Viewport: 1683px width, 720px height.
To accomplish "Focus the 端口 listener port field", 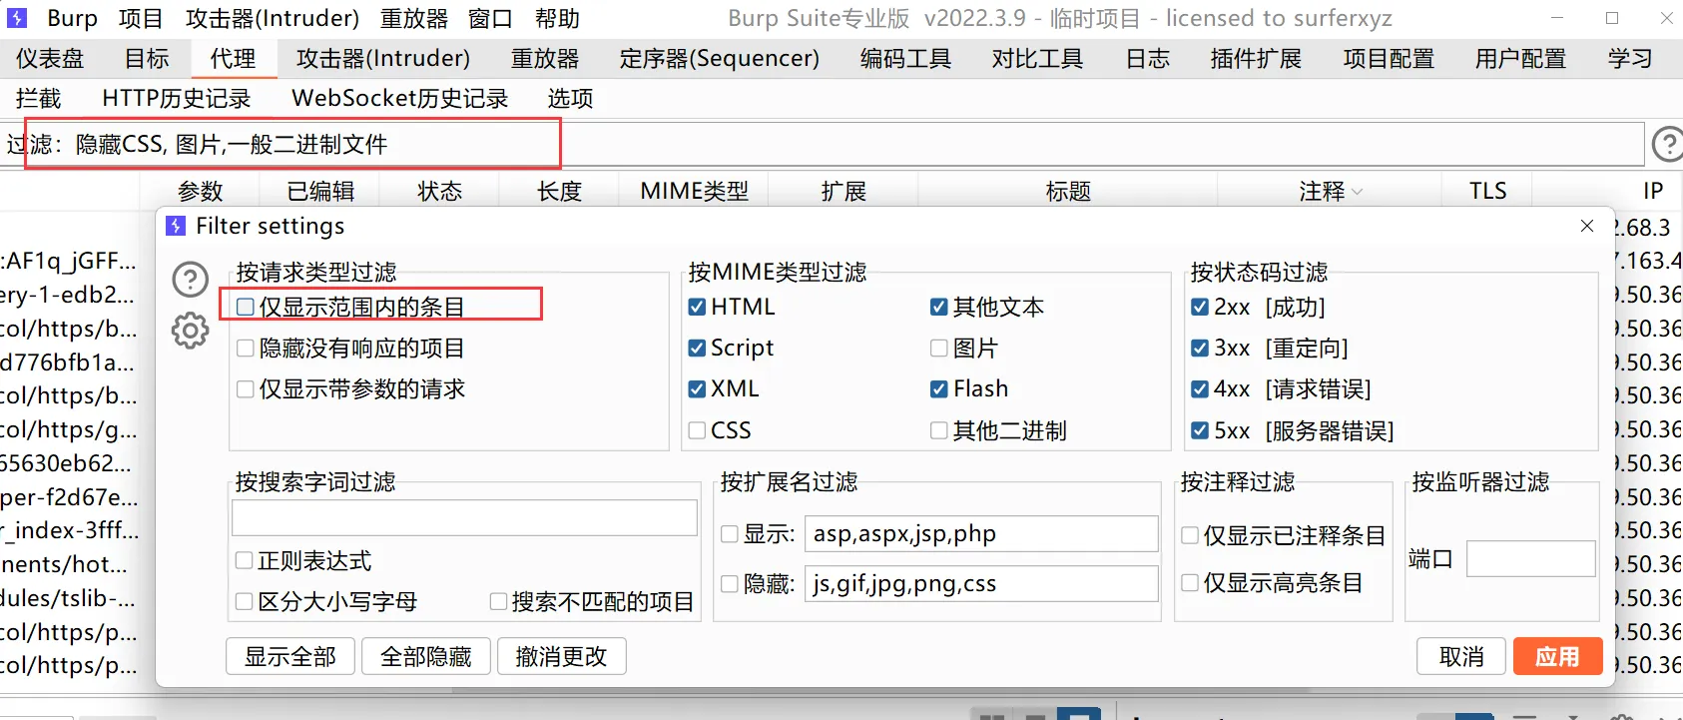I will point(1529,559).
